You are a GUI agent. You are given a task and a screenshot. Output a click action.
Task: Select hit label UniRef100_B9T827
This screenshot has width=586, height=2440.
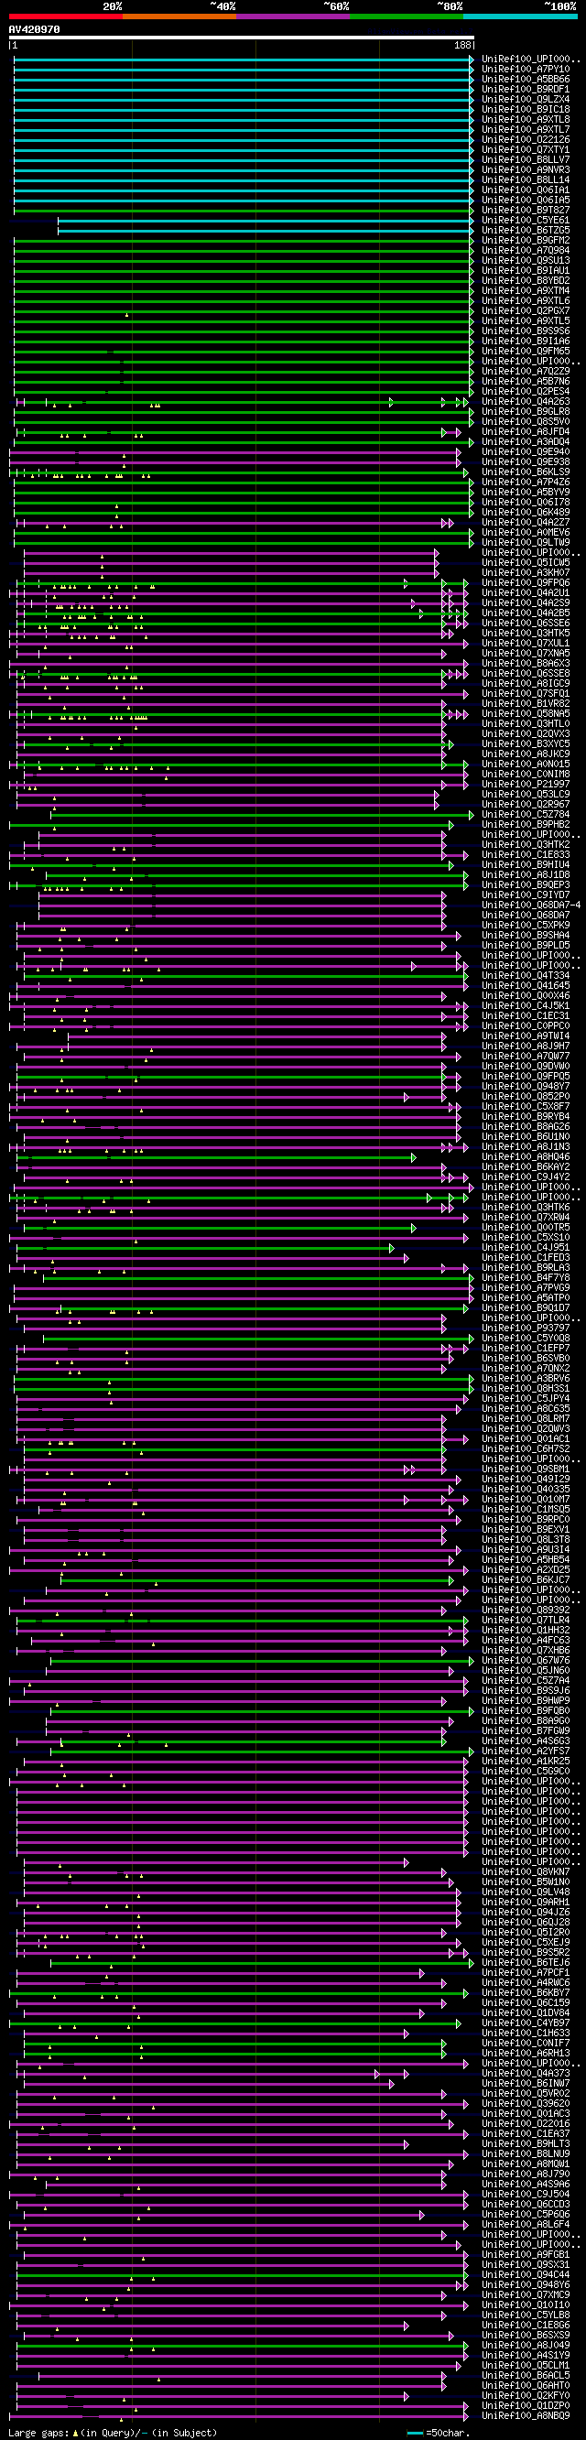click(526, 211)
